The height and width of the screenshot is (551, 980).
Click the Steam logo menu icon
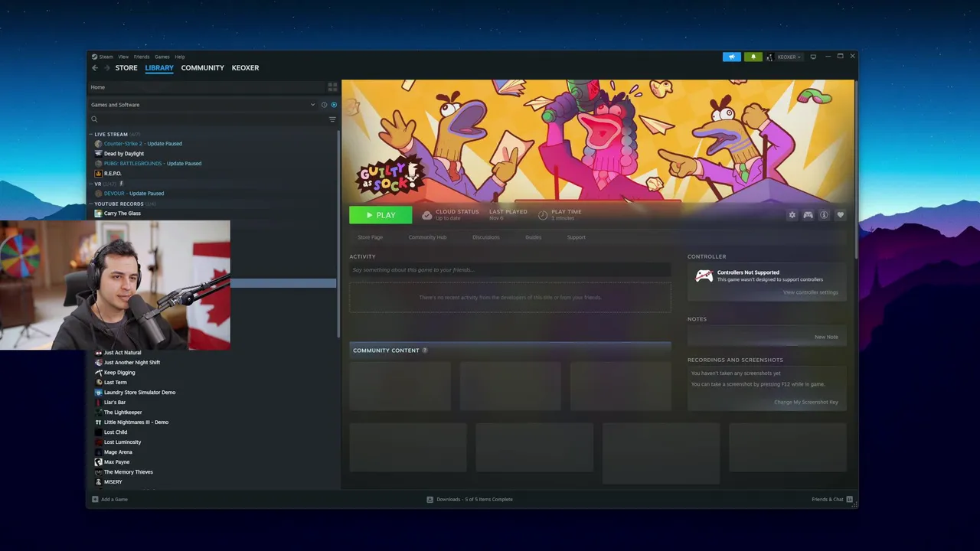[x=94, y=57]
